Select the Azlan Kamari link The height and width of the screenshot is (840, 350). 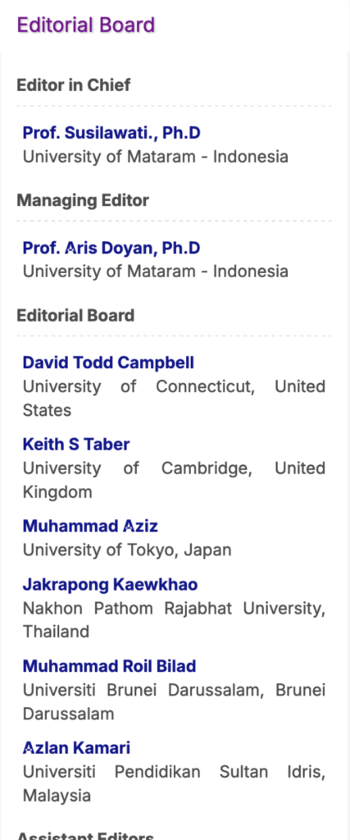point(76,748)
